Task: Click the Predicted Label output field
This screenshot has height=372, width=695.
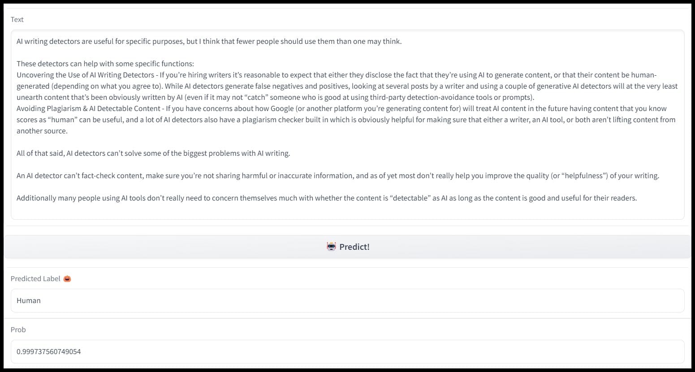Action: [347, 300]
